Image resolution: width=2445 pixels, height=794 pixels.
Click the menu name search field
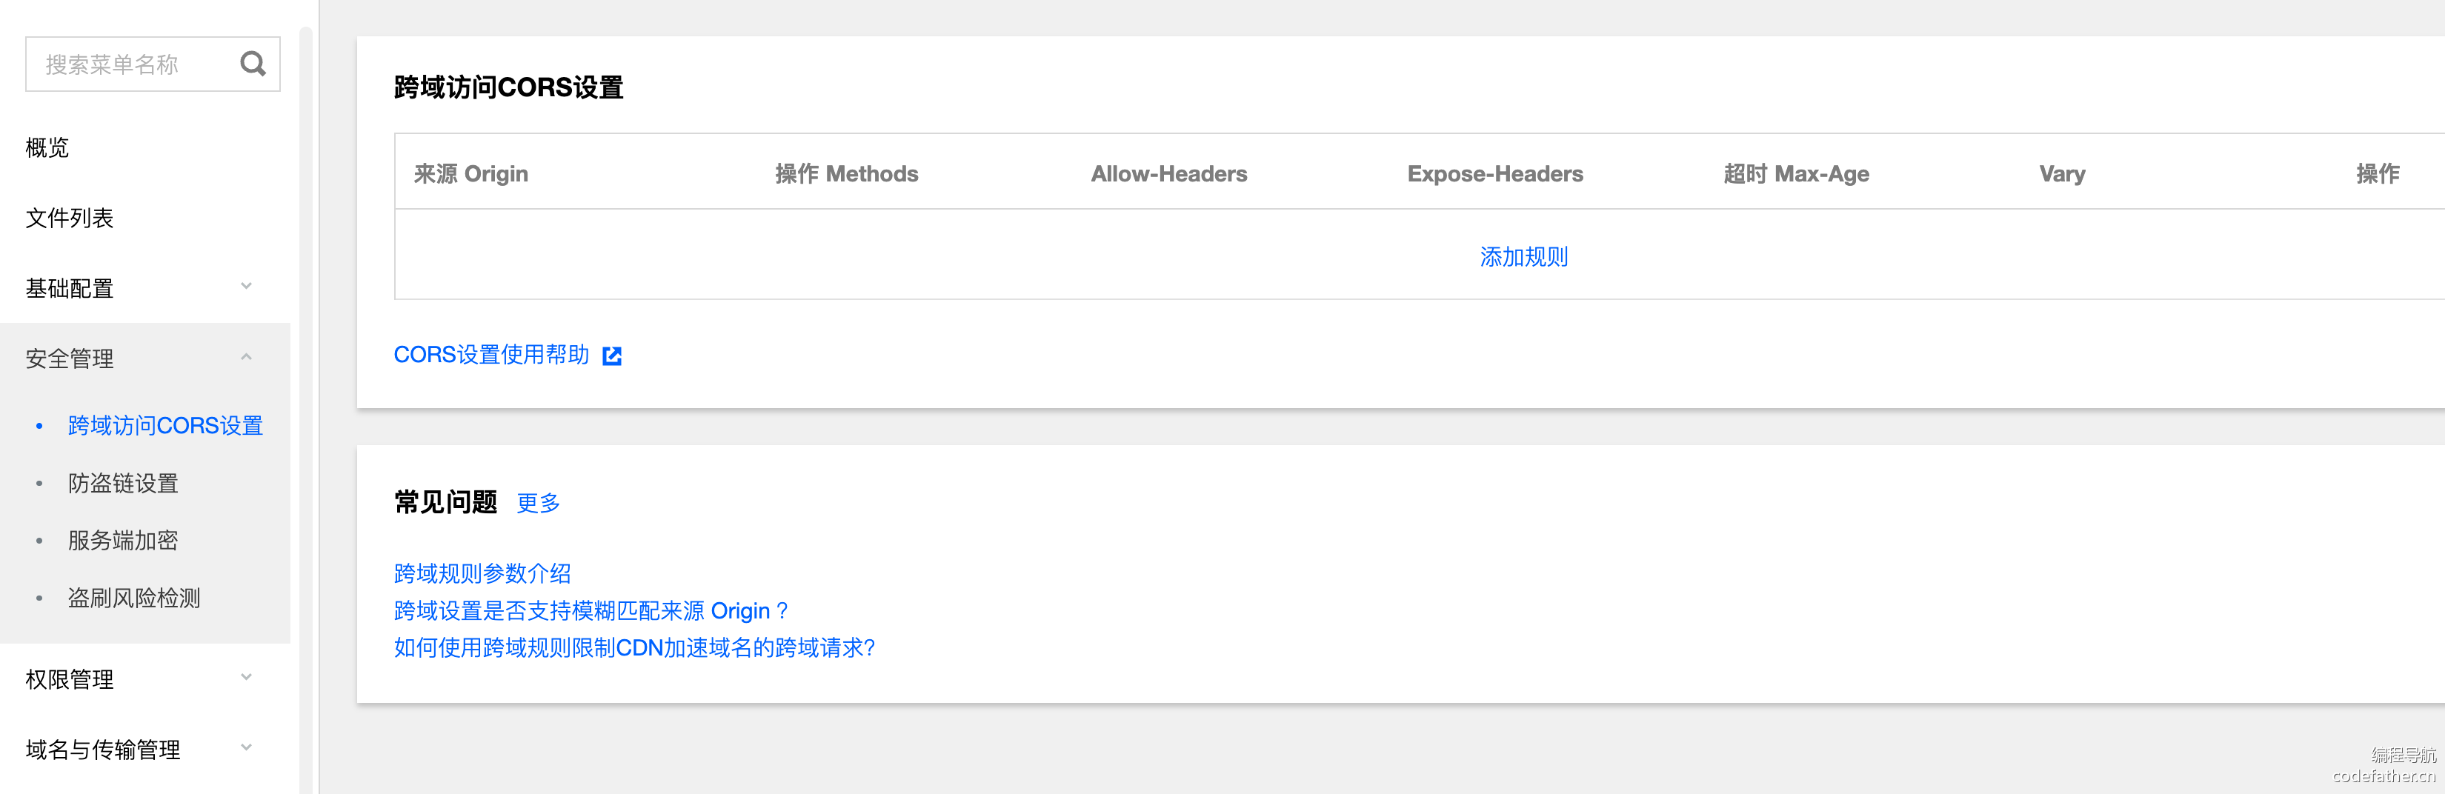(x=133, y=64)
